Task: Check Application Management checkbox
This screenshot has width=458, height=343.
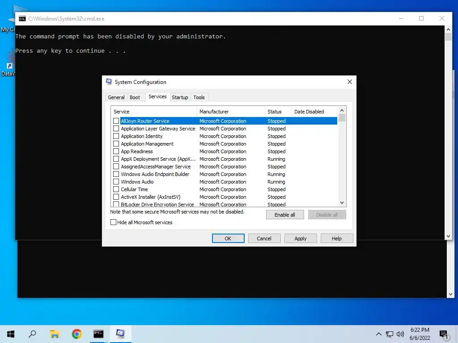Action: coord(116,143)
